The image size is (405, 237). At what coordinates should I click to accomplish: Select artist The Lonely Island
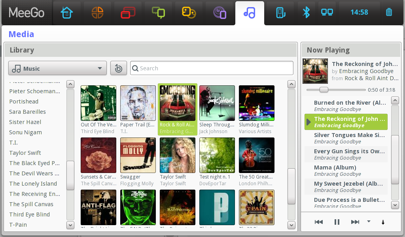point(33,184)
